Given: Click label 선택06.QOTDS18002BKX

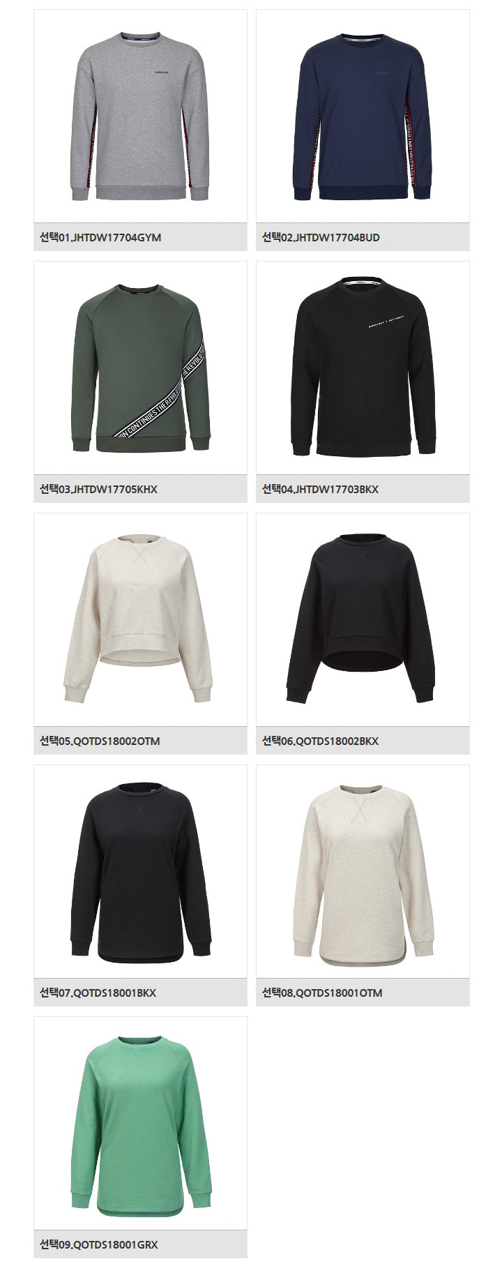Looking at the screenshot, I should click(320, 741).
